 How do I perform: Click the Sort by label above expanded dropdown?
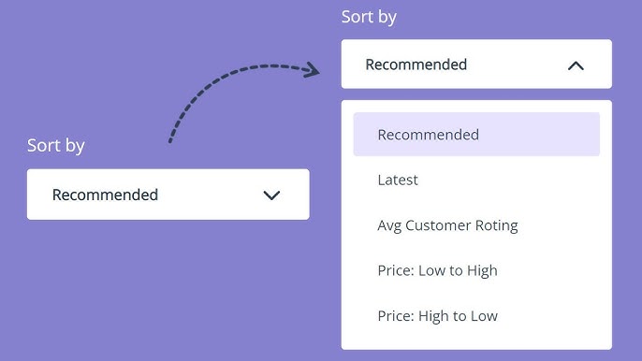(369, 17)
